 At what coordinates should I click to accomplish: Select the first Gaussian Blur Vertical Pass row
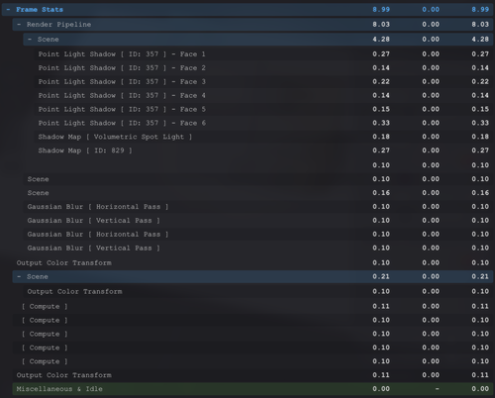(258, 221)
